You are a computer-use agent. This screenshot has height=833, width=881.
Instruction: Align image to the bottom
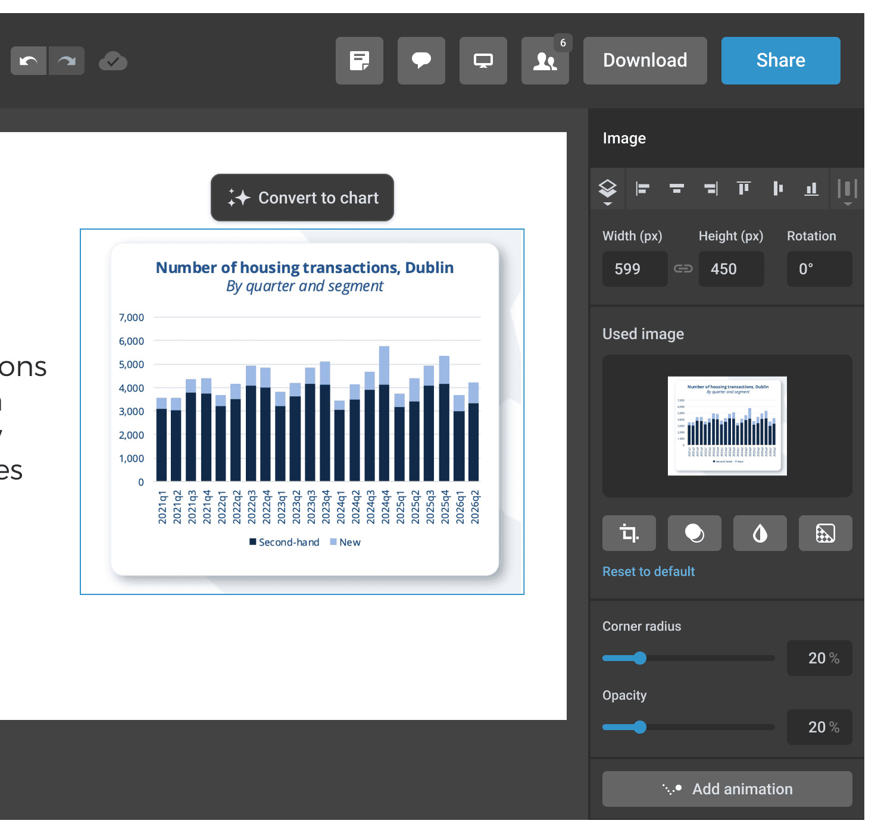(x=811, y=189)
